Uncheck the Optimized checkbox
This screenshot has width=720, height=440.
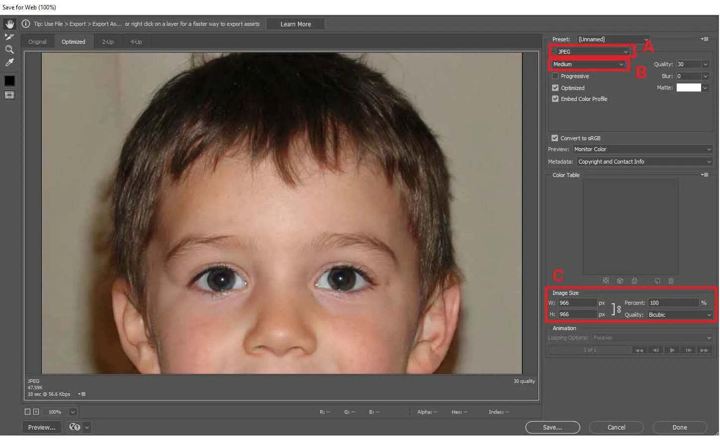[x=555, y=88]
